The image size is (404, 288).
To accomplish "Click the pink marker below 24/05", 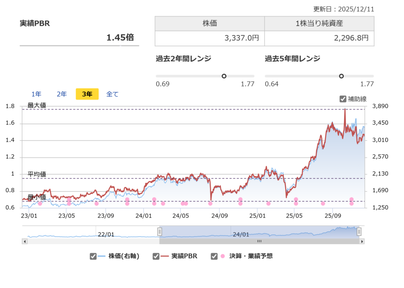I will click(184, 204).
